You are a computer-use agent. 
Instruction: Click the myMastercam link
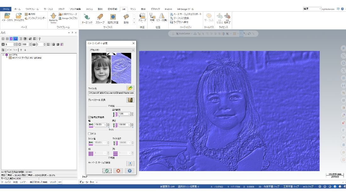[x=328, y=9]
